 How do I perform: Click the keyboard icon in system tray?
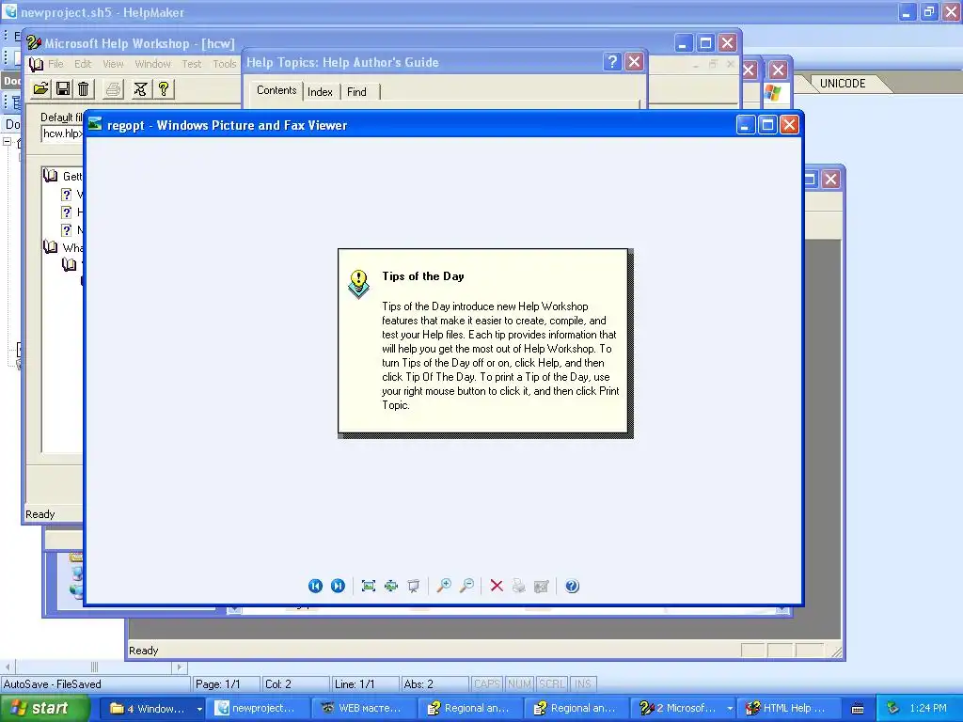pyautogui.click(x=858, y=709)
